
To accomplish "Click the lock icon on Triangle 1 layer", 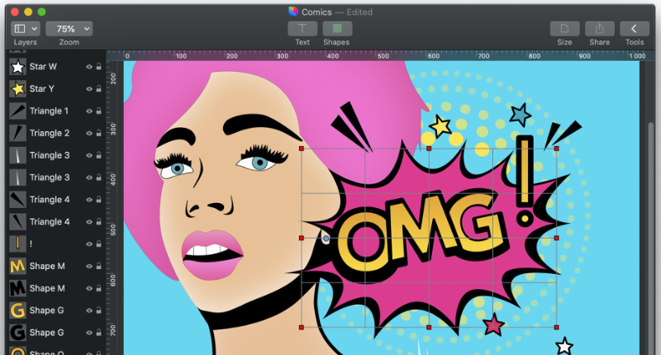I will pyautogui.click(x=99, y=111).
